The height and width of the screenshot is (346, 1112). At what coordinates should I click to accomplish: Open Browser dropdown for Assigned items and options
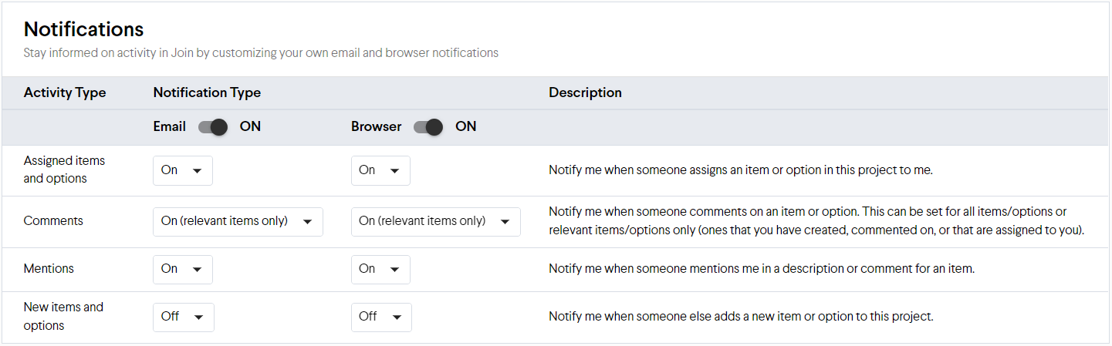tap(380, 170)
